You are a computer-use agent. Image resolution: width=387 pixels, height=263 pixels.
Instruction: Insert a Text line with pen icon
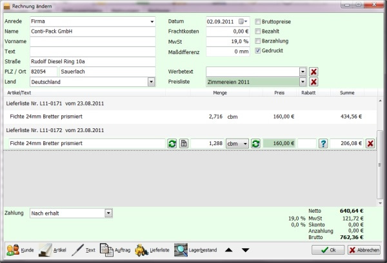pos(83,250)
